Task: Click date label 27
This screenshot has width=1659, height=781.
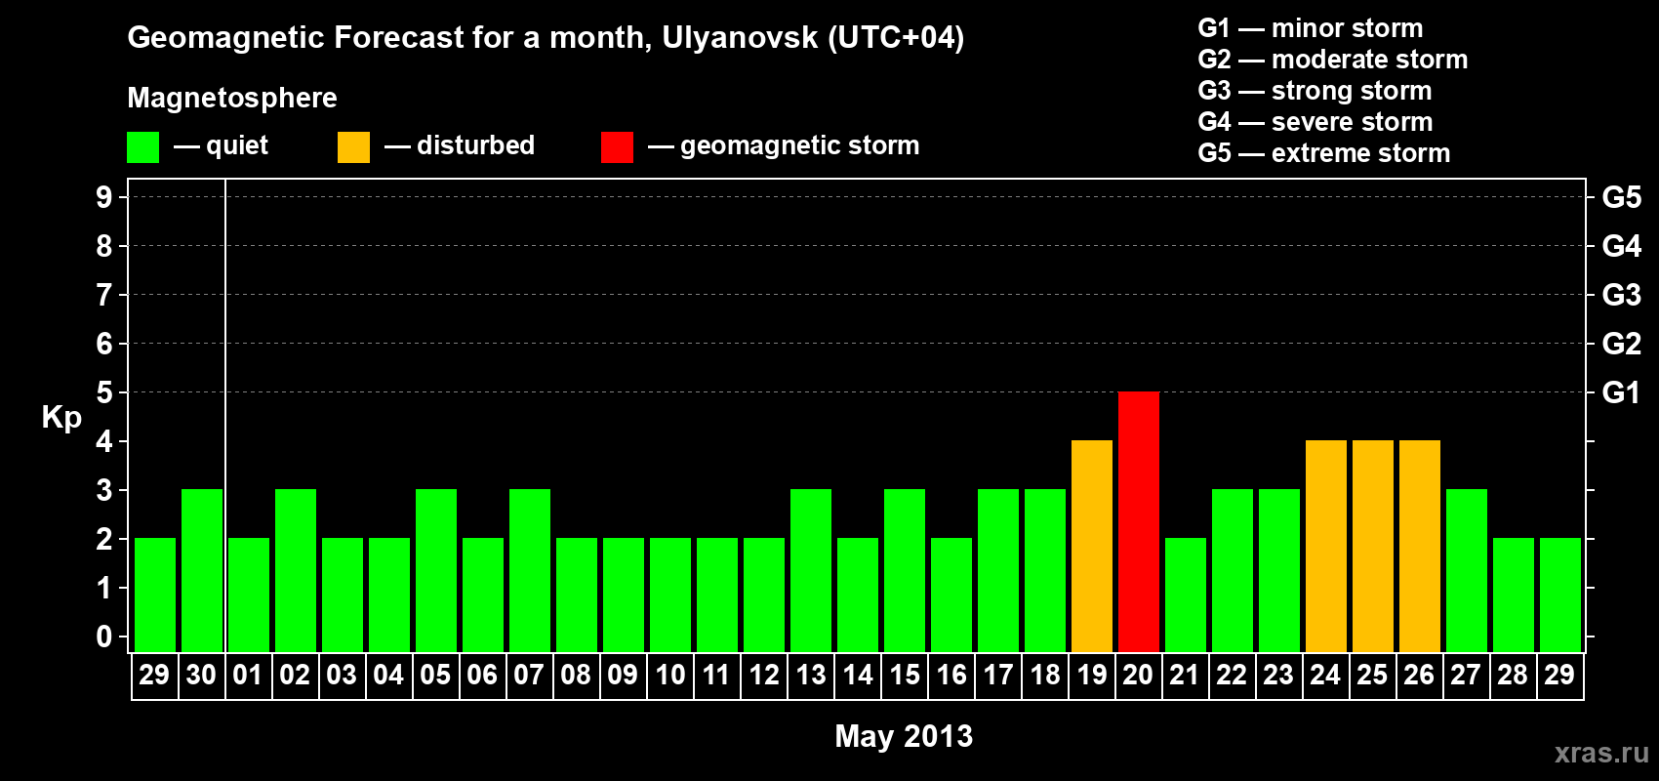Action: [1466, 676]
